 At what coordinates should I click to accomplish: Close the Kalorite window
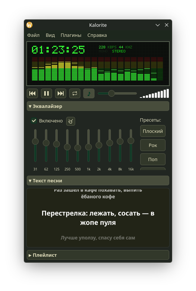pos(167,25)
